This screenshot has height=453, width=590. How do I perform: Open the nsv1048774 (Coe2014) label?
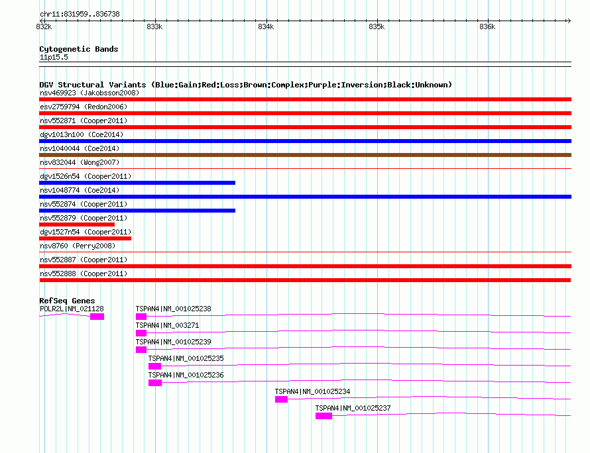(80, 190)
